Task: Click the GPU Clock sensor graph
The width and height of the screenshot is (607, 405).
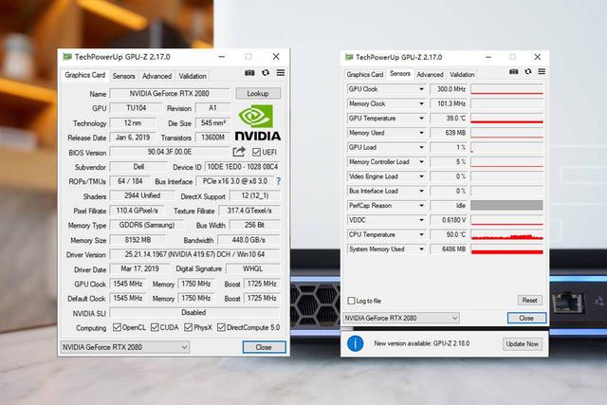Action: [506, 89]
